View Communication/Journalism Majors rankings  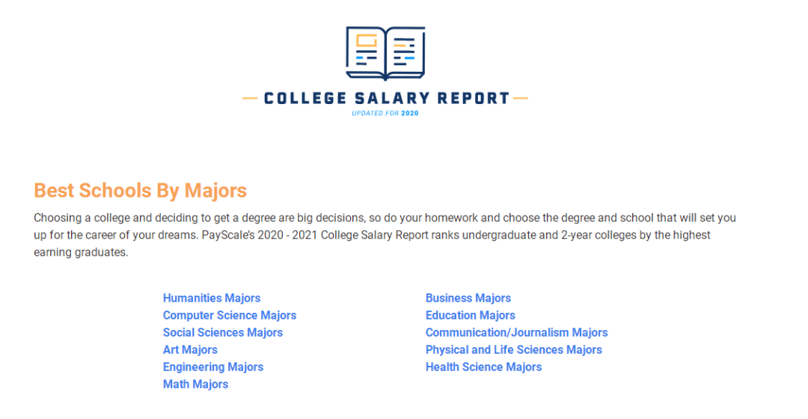[516, 332]
